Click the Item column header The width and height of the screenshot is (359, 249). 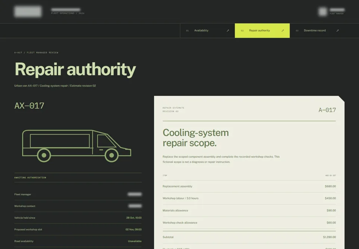[x=165, y=175]
